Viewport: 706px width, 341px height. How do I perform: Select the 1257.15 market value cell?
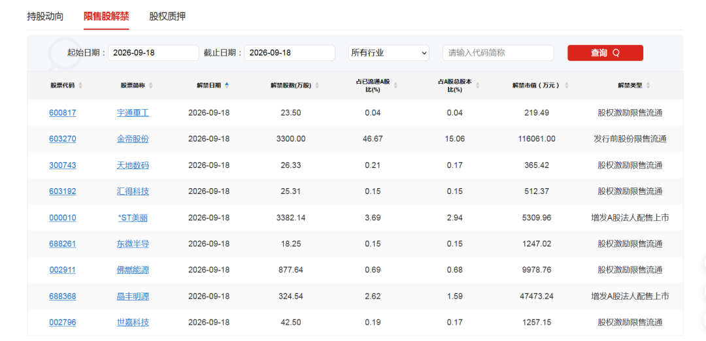537,323
